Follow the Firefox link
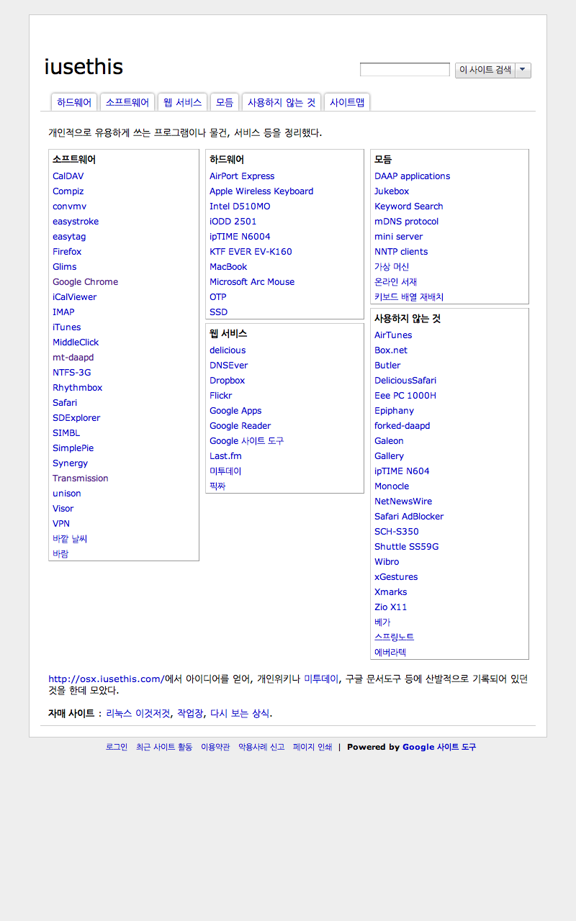The width and height of the screenshot is (576, 921). pos(67,252)
